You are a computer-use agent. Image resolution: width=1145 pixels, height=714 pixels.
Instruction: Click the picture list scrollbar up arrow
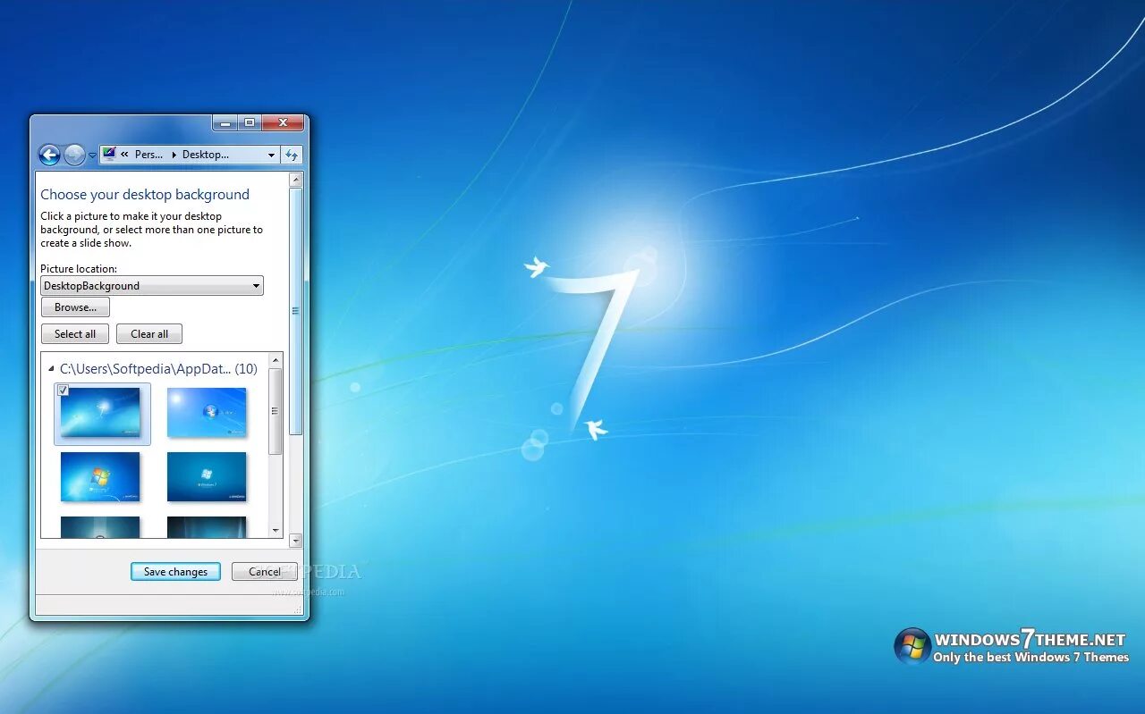pos(276,360)
